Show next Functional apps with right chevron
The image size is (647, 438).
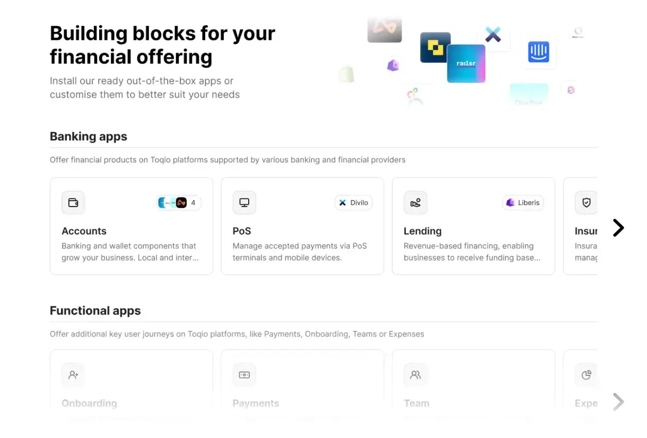[618, 402]
